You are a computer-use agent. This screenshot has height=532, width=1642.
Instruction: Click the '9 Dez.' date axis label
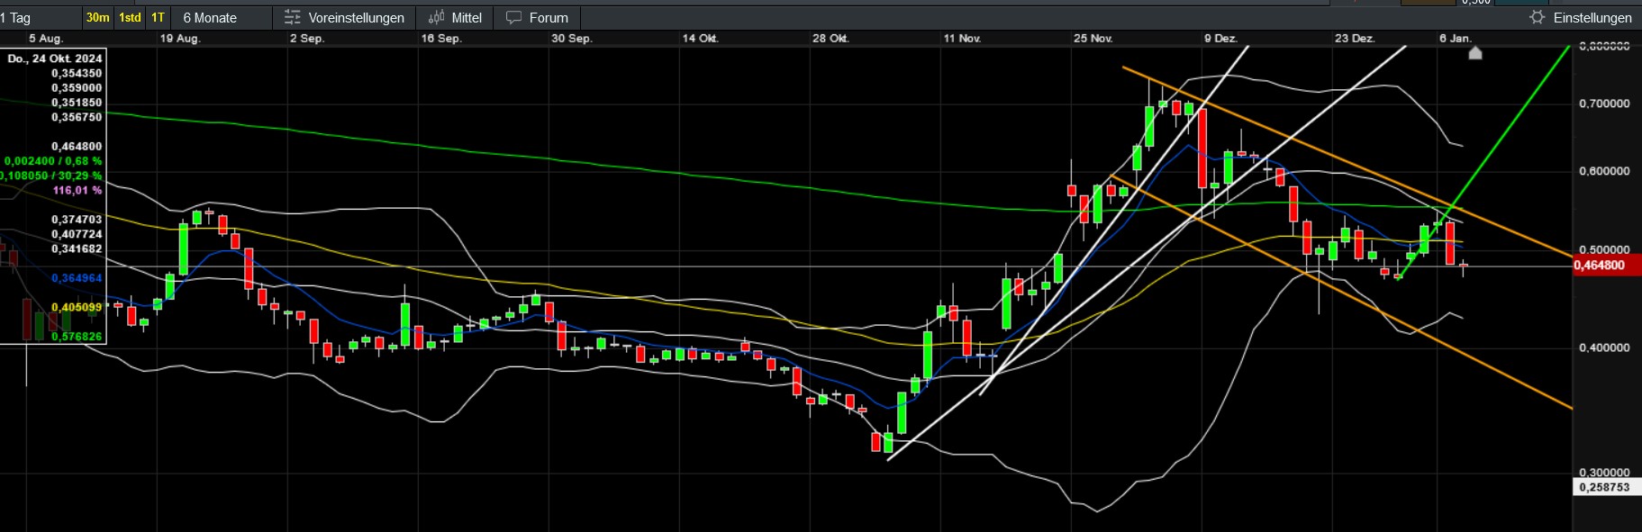1221,39
